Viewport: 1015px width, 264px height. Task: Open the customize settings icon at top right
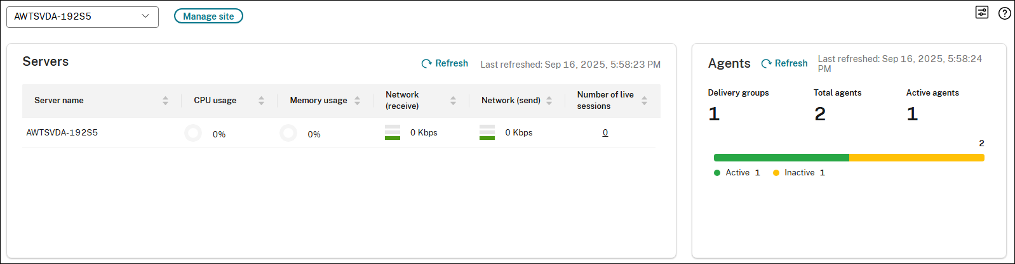(982, 13)
